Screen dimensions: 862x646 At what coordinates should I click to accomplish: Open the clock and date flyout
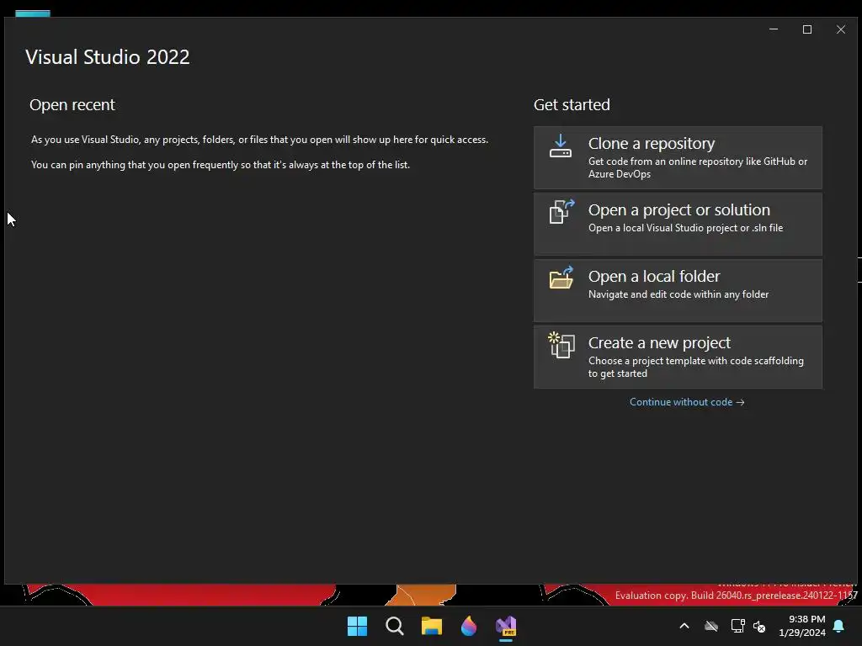[802, 626]
